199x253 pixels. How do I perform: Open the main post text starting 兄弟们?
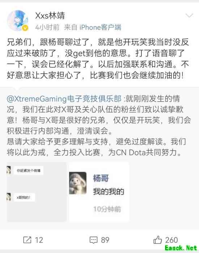point(98,59)
